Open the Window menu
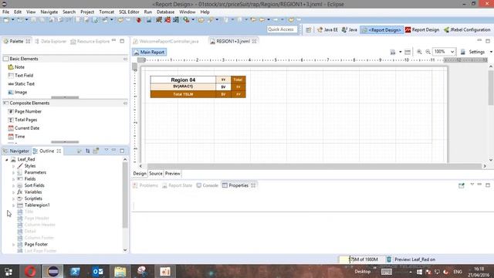494x278 pixels. pyautogui.click(x=187, y=12)
